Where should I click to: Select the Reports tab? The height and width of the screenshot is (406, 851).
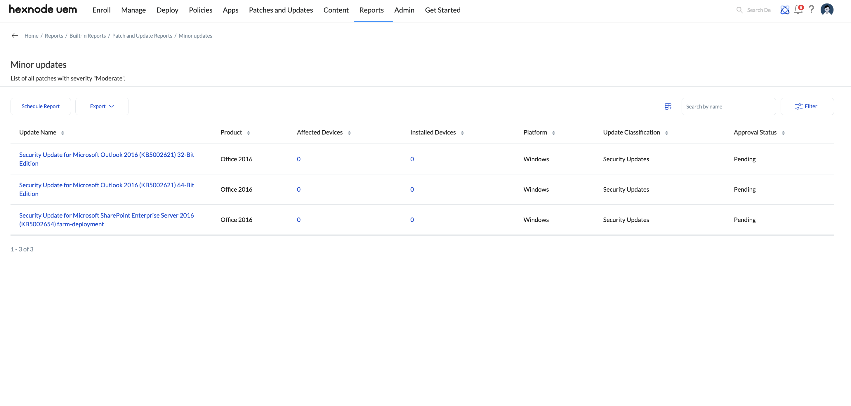point(372,10)
